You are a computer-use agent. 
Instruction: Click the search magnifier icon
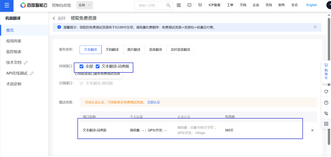tap(168, 5)
